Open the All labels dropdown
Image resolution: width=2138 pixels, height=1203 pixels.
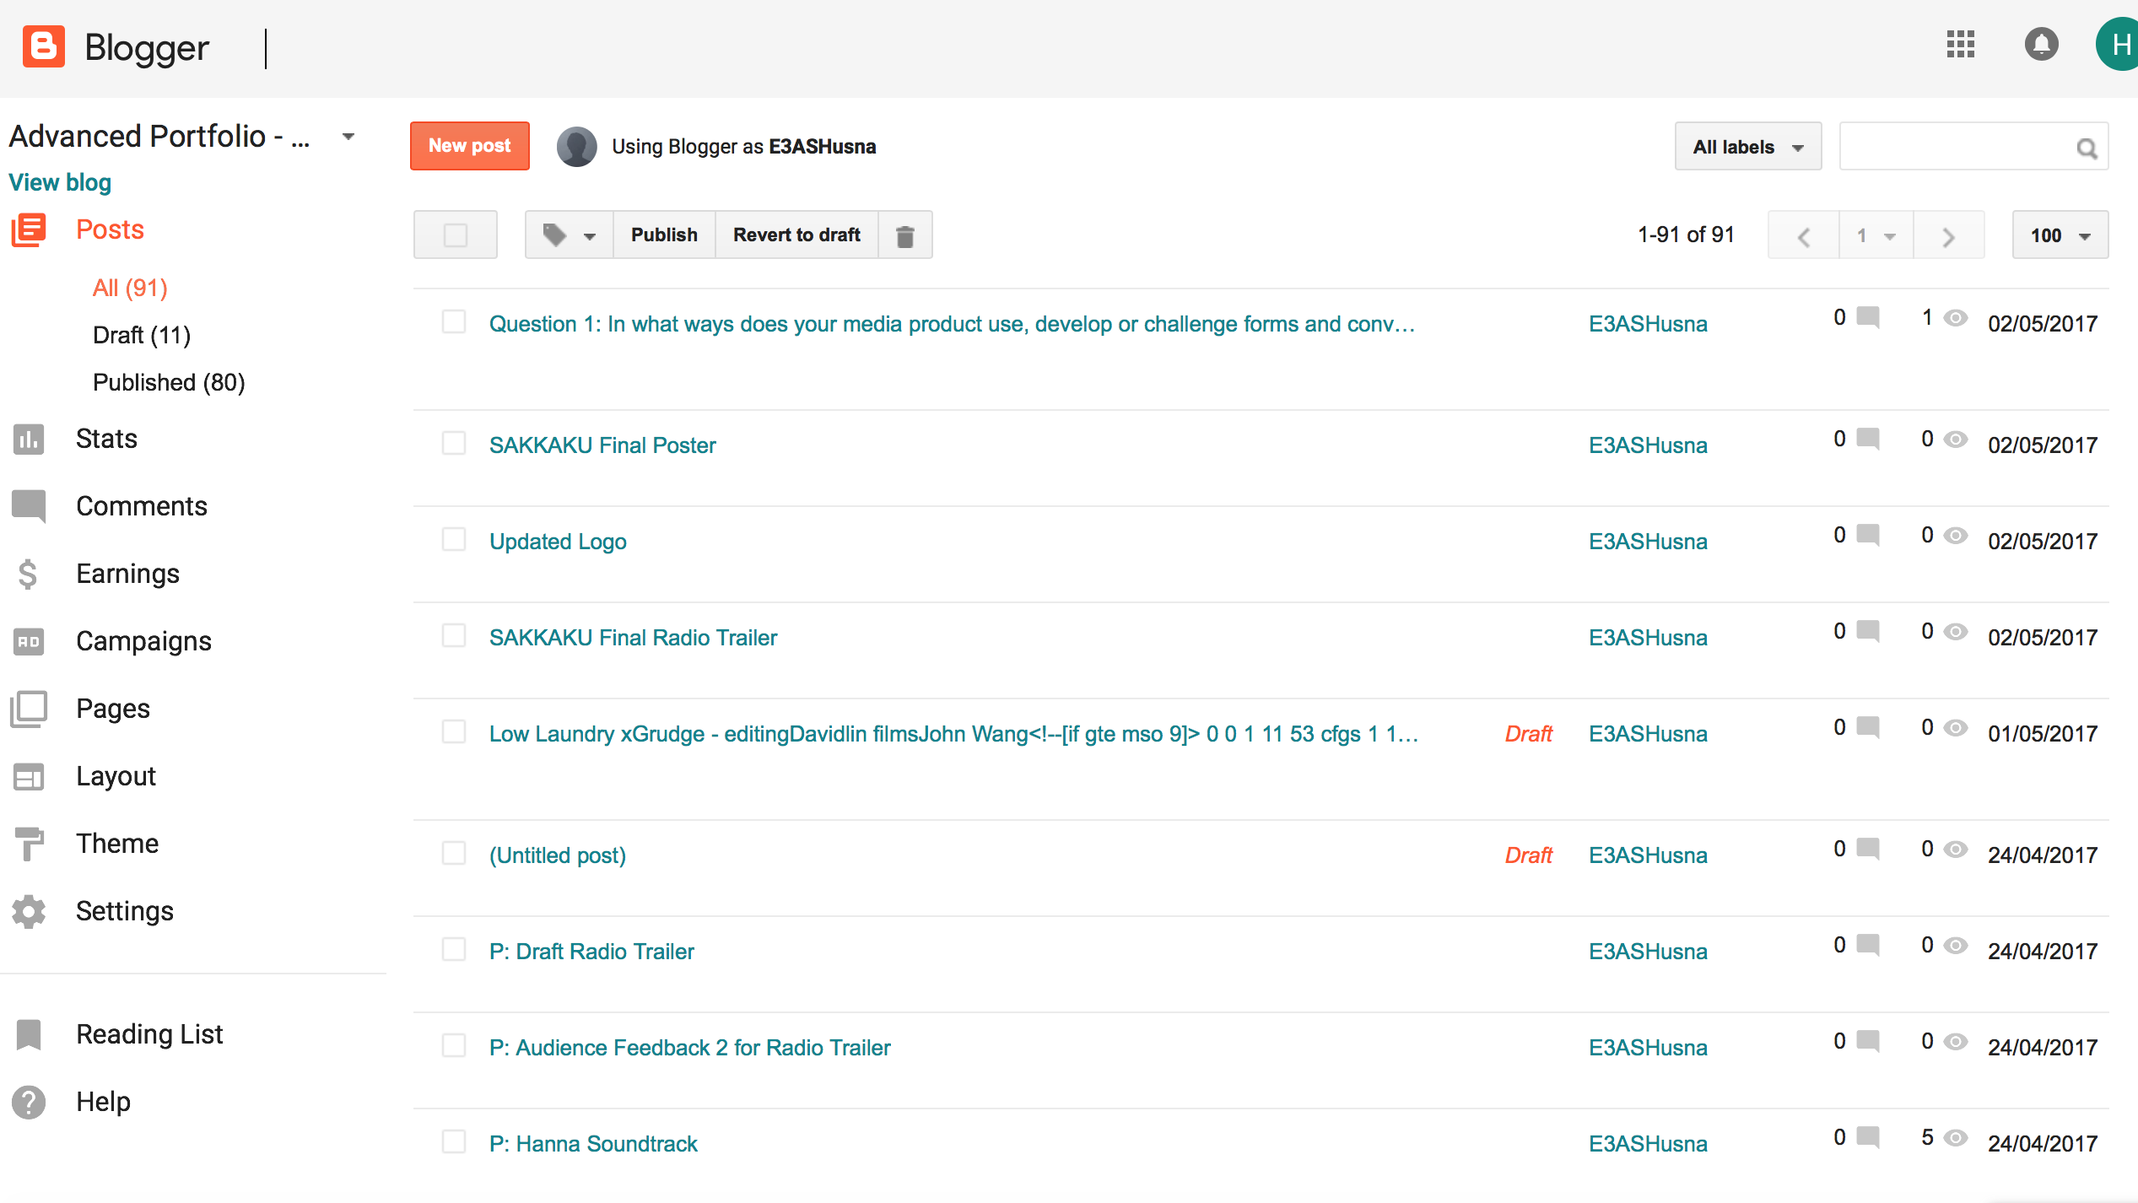tap(1747, 147)
